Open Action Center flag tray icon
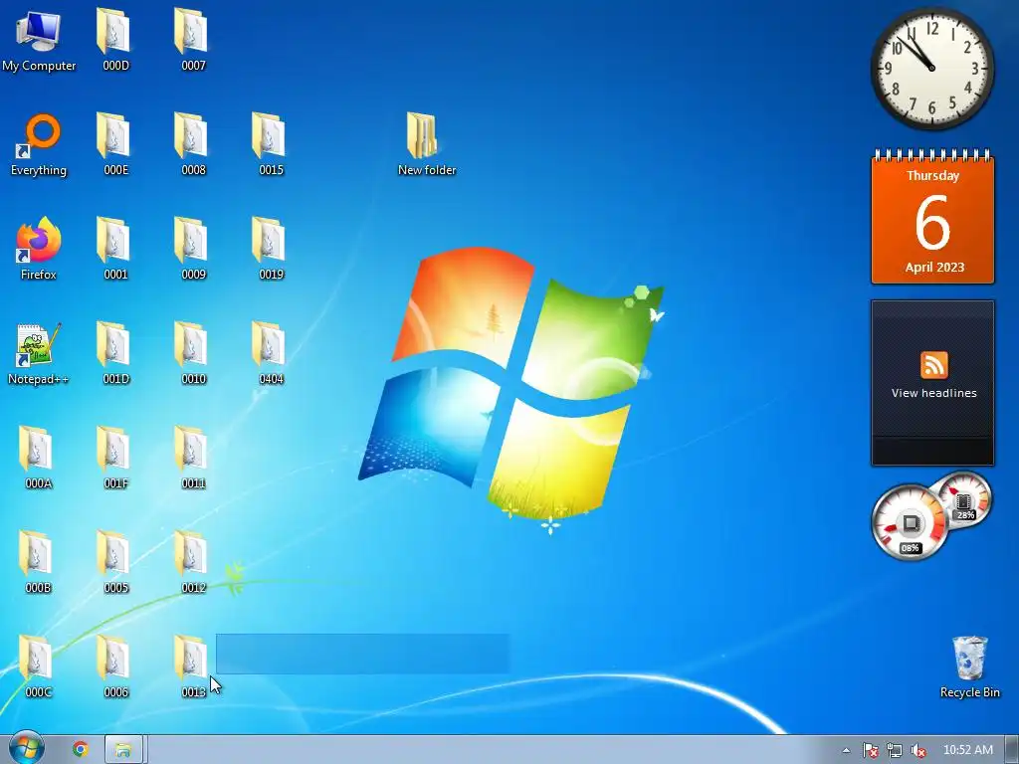Viewport: 1019px width, 764px height. pyautogui.click(x=870, y=750)
